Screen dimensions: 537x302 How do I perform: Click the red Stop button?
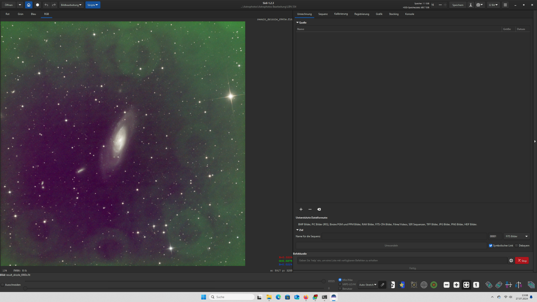[x=522, y=260]
